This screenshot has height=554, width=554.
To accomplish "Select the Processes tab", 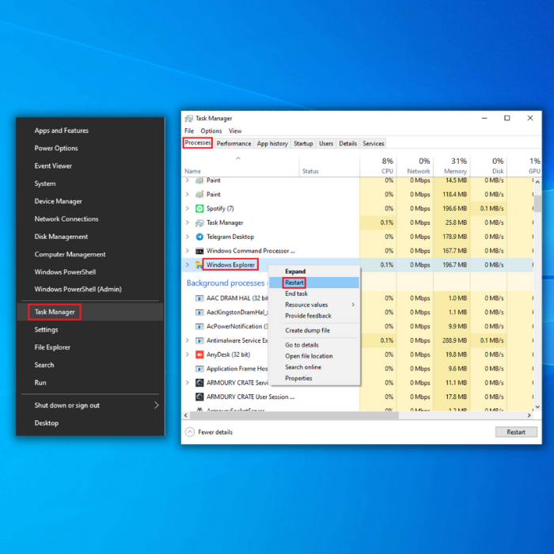I will (x=198, y=142).
